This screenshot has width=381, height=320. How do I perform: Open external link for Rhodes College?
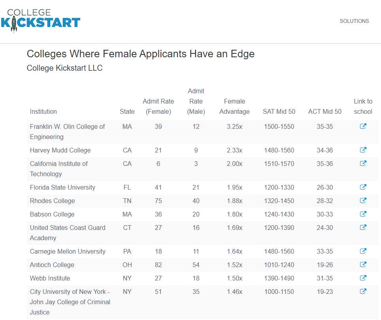363,201
